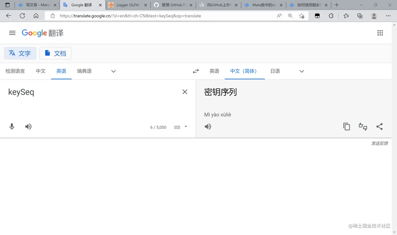Switch to 文档 document translation mode
This screenshot has width=397, height=235.
(55, 53)
